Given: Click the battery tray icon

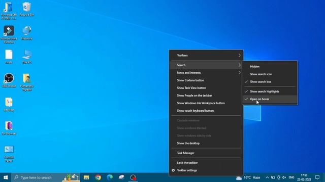Looking at the screenshot, I should 273,177.
